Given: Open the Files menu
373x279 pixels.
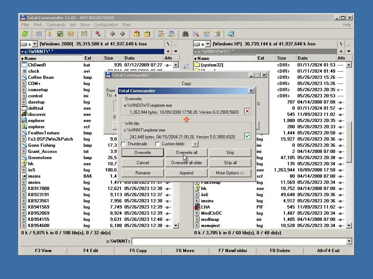Looking at the screenshot, I should [x=25, y=25].
